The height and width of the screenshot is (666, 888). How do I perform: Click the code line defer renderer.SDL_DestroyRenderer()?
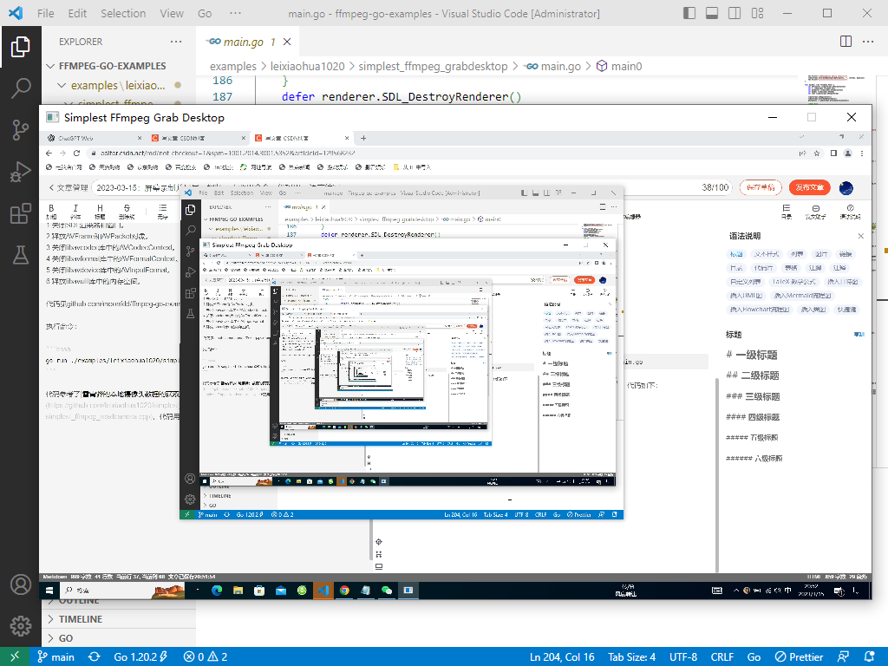402,97
